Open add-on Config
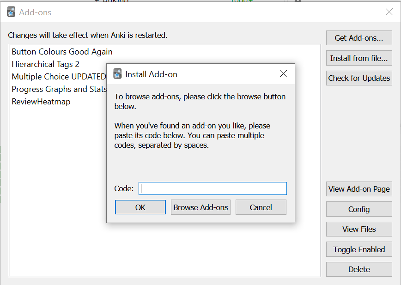Viewport: 401px width, 285px height. tap(359, 209)
